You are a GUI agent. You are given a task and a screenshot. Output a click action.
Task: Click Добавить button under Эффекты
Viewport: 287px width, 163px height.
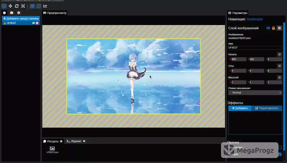coord(240,108)
